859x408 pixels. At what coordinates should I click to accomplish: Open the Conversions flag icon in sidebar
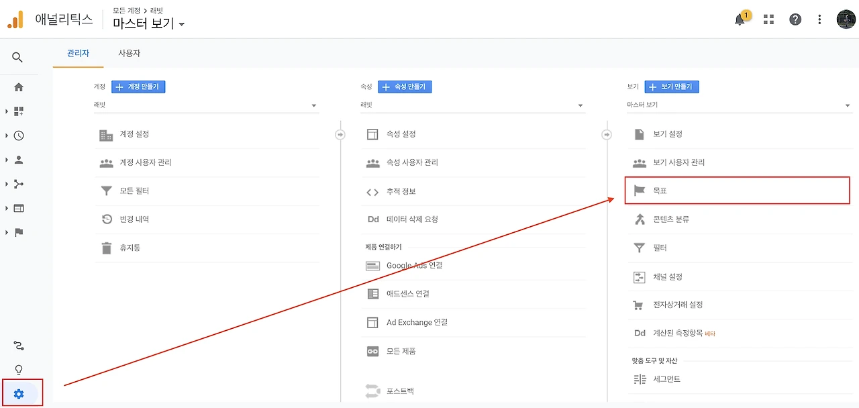(x=19, y=232)
